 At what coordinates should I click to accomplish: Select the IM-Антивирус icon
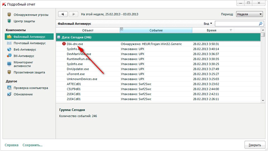9,56
